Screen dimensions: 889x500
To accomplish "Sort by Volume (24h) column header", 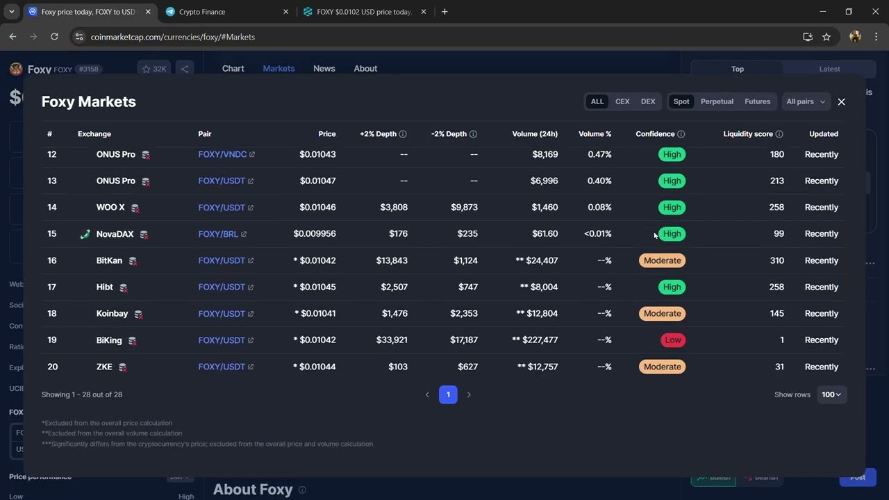I will [535, 134].
